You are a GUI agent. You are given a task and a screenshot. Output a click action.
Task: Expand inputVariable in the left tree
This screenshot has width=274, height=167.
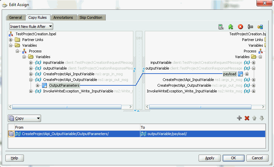coord(31,62)
